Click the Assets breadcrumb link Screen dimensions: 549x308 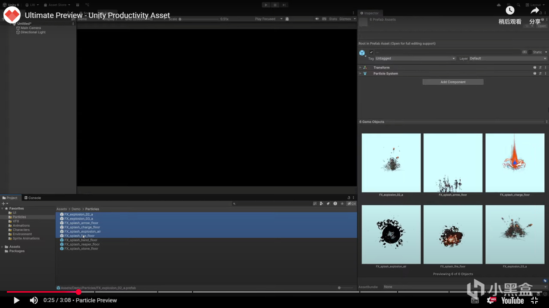click(x=62, y=209)
